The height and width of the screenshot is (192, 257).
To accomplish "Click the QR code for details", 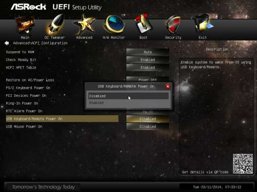I will coord(243,164).
